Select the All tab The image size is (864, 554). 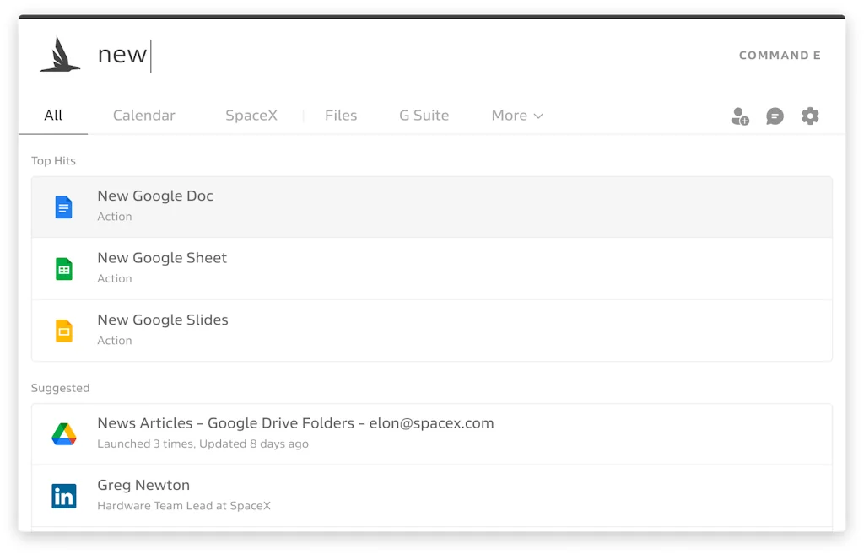coord(53,116)
